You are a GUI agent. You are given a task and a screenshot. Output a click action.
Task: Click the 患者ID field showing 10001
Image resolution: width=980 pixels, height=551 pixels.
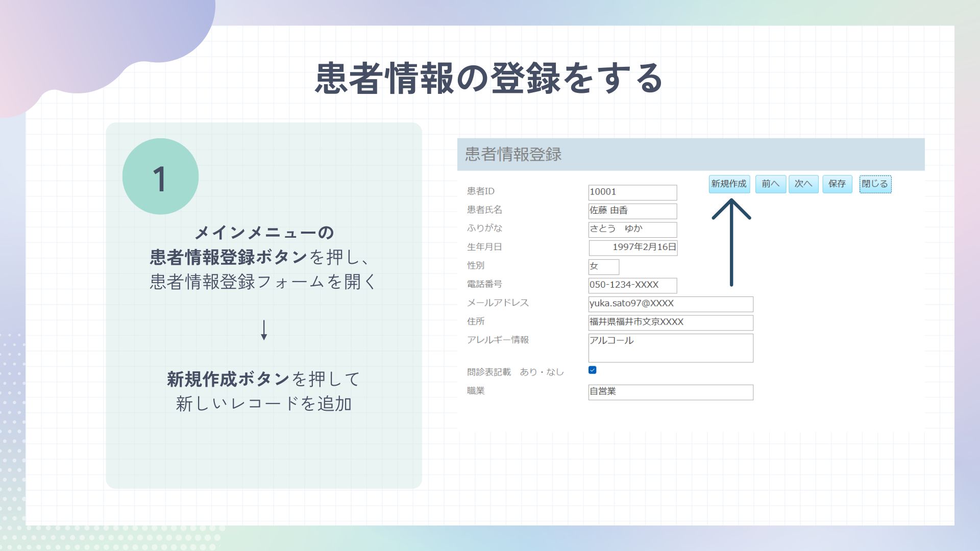tap(632, 192)
